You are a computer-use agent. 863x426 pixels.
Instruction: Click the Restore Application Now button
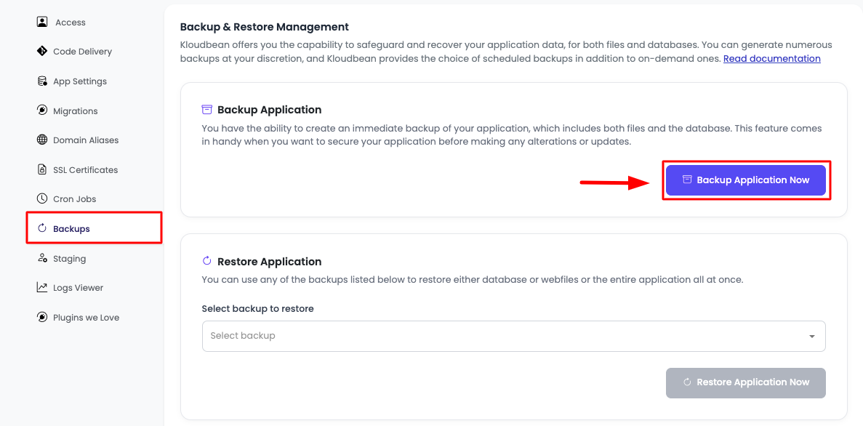(x=745, y=382)
